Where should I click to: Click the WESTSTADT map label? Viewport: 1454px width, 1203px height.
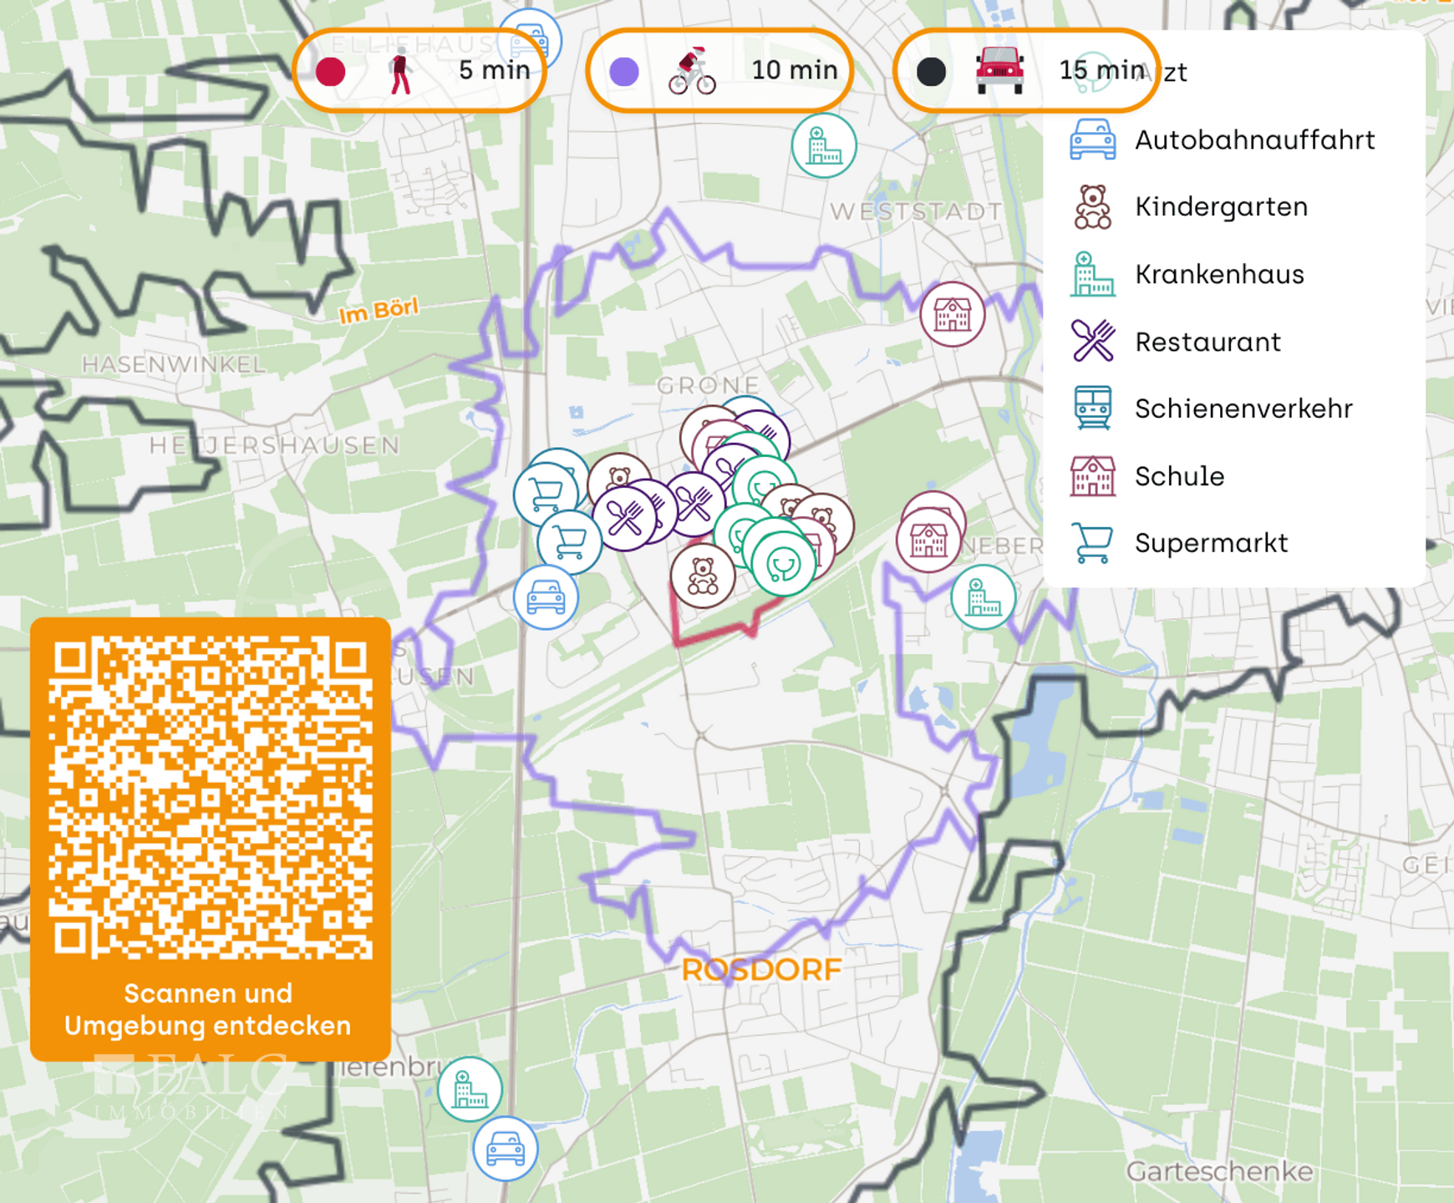(x=916, y=211)
